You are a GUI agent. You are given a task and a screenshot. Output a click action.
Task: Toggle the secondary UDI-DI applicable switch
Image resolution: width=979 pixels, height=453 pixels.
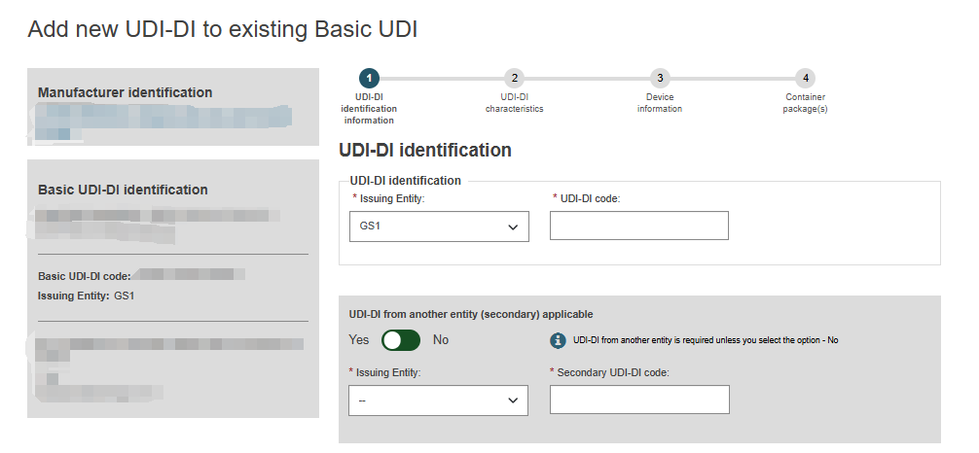click(401, 340)
